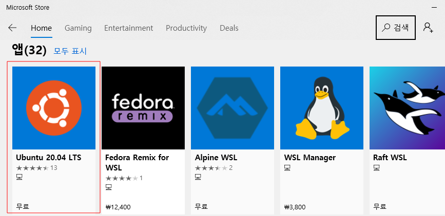This screenshot has height=216, width=445.
Task: Go back using the back arrow
Action: coord(12,28)
